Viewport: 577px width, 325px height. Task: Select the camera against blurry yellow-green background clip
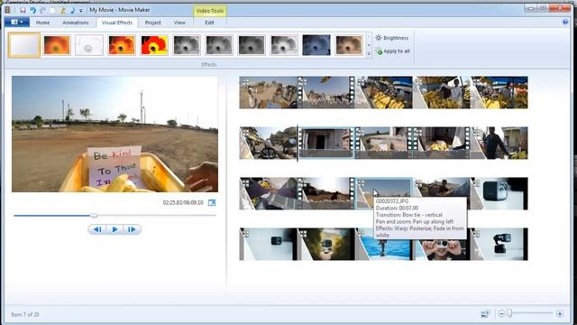325,244
